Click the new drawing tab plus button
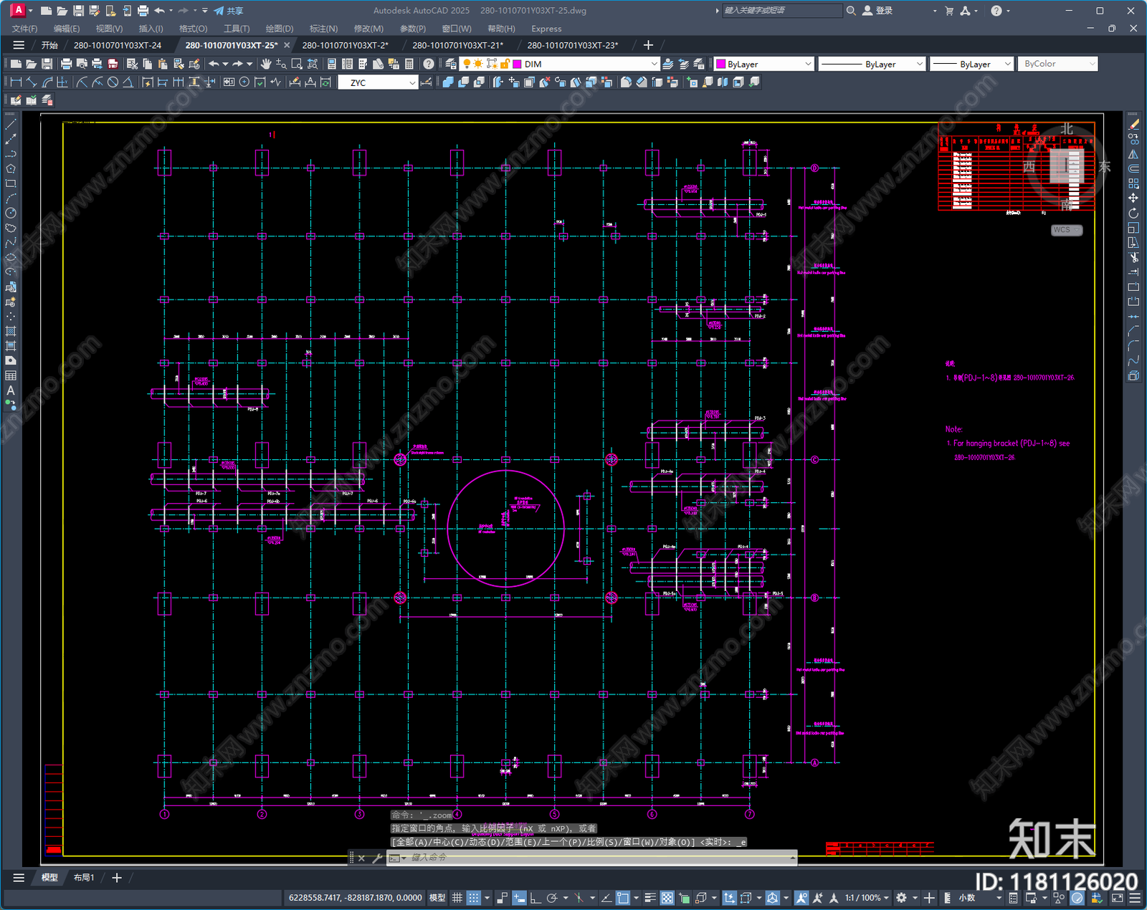 point(648,45)
